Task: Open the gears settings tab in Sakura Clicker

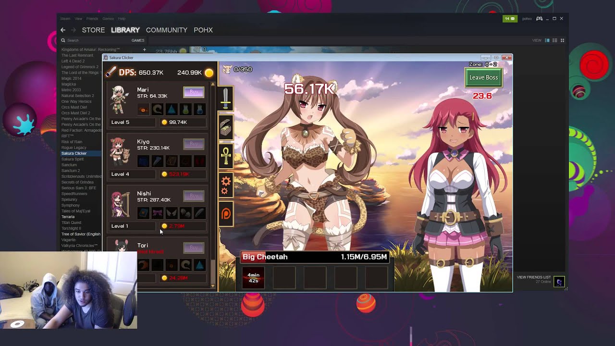Action: point(226,185)
